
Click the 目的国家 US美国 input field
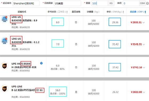pos(68,3)
